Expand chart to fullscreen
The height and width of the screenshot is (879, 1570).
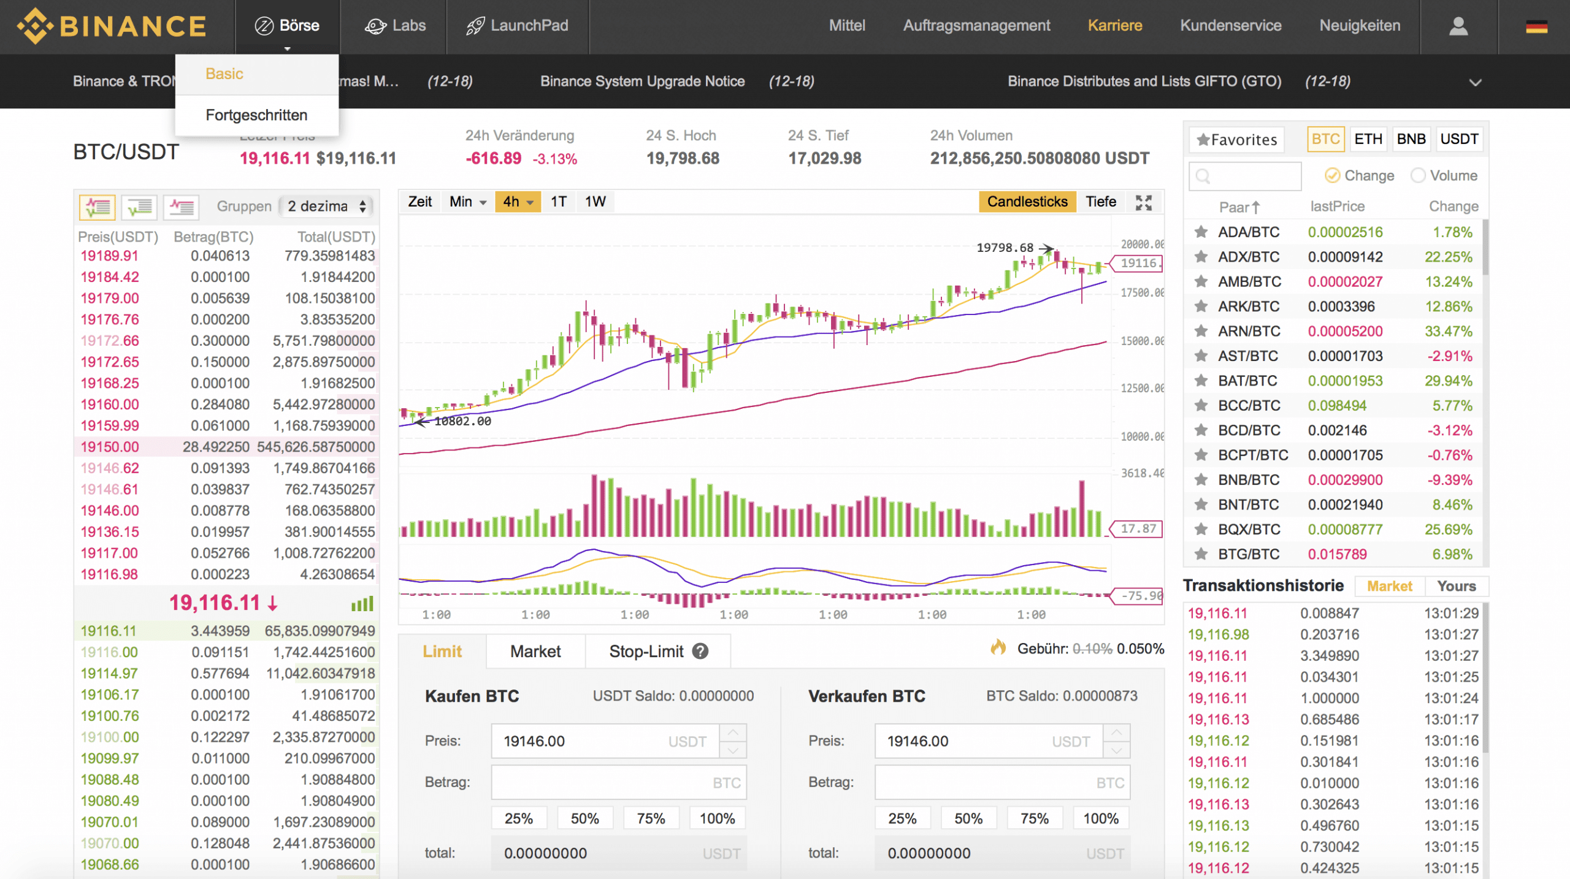click(1144, 202)
